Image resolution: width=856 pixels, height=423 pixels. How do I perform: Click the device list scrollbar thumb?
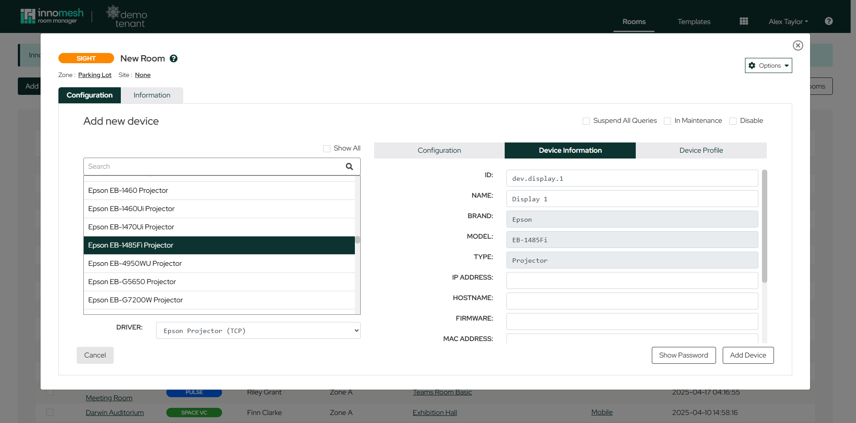pos(358,240)
